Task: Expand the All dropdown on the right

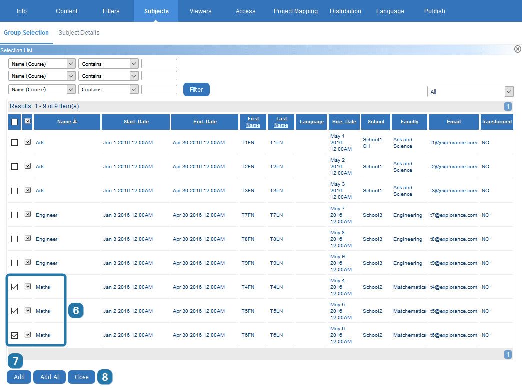Action: coord(509,92)
